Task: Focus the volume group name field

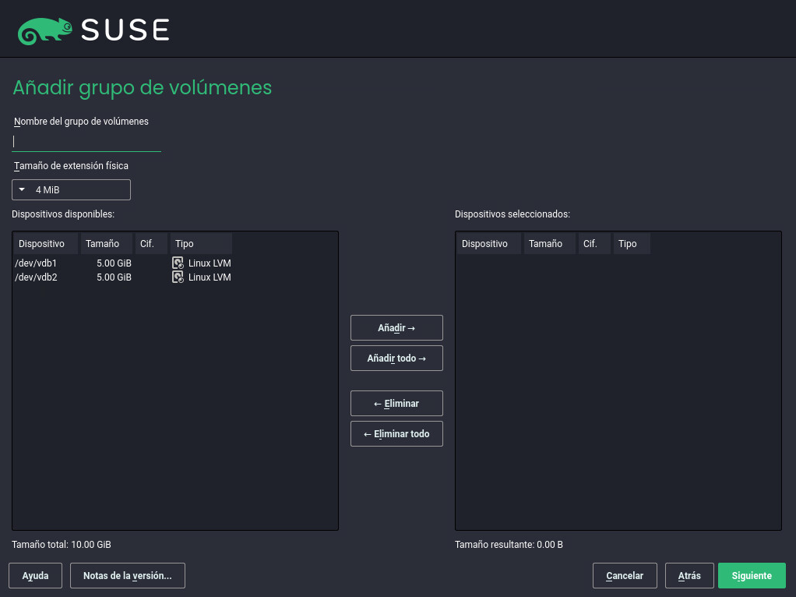Action: click(86, 141)
